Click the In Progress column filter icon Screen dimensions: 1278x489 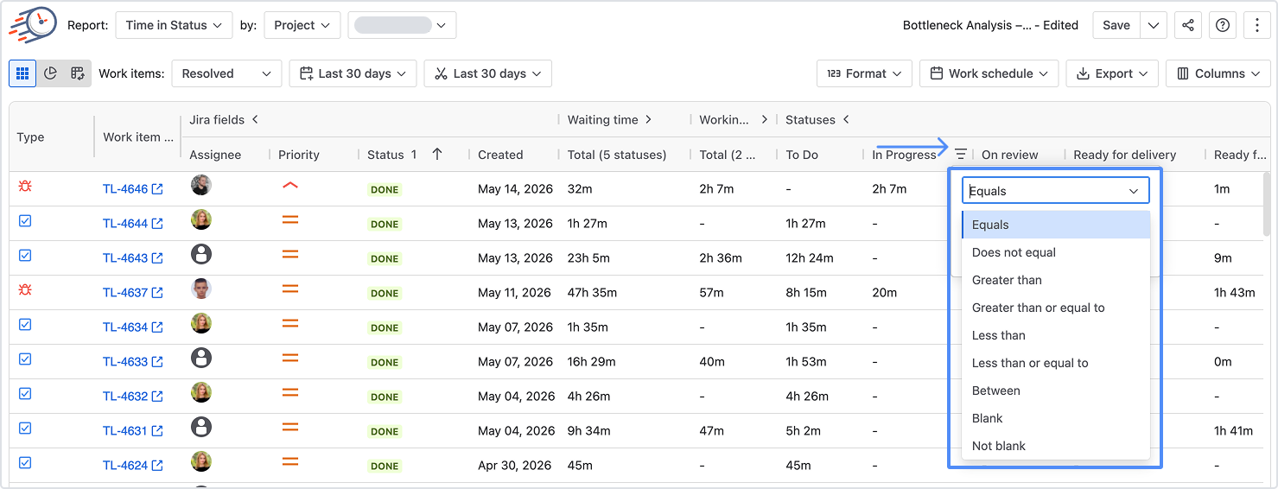click(x=961, y=154)
